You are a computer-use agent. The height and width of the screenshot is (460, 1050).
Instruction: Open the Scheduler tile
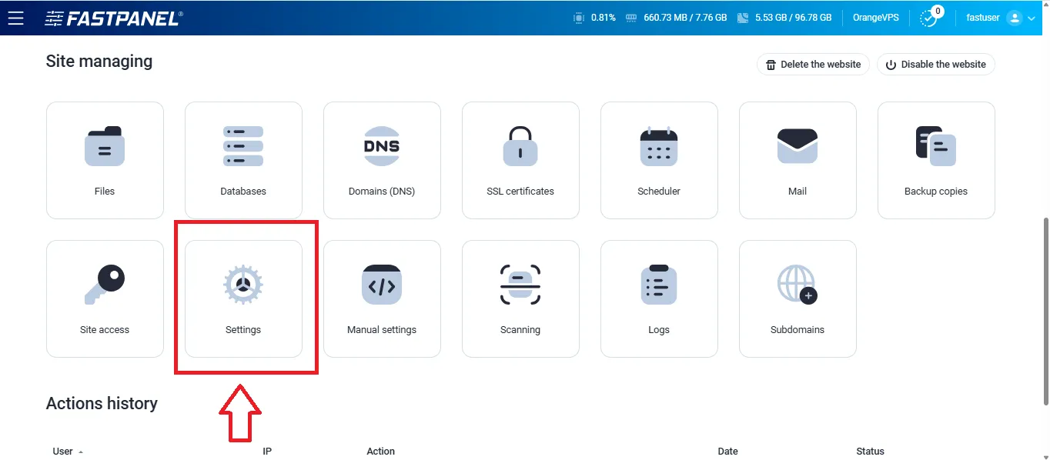pos(659,160)
